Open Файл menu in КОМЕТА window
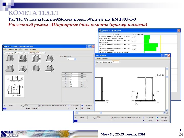 5,49
